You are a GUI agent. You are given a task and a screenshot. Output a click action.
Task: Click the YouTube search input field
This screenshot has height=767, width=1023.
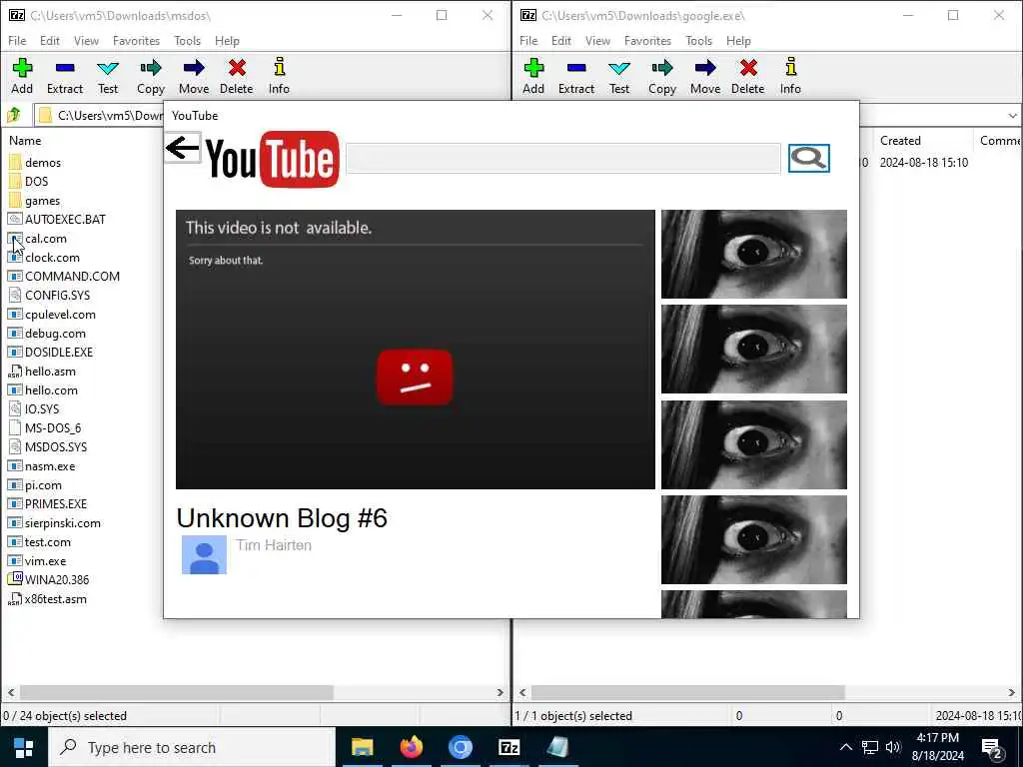tap(563, 159)
